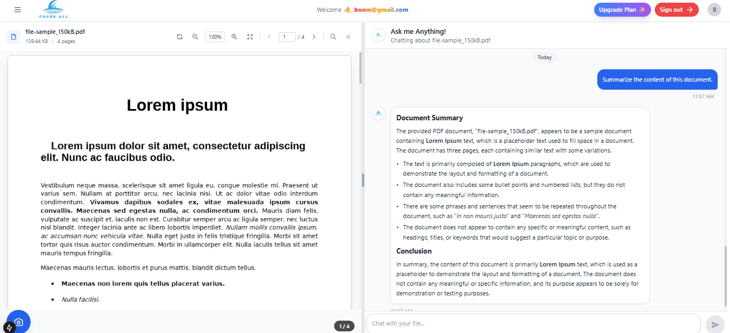Click the Shark All logo
730x333 pixels.
point(54,9)
